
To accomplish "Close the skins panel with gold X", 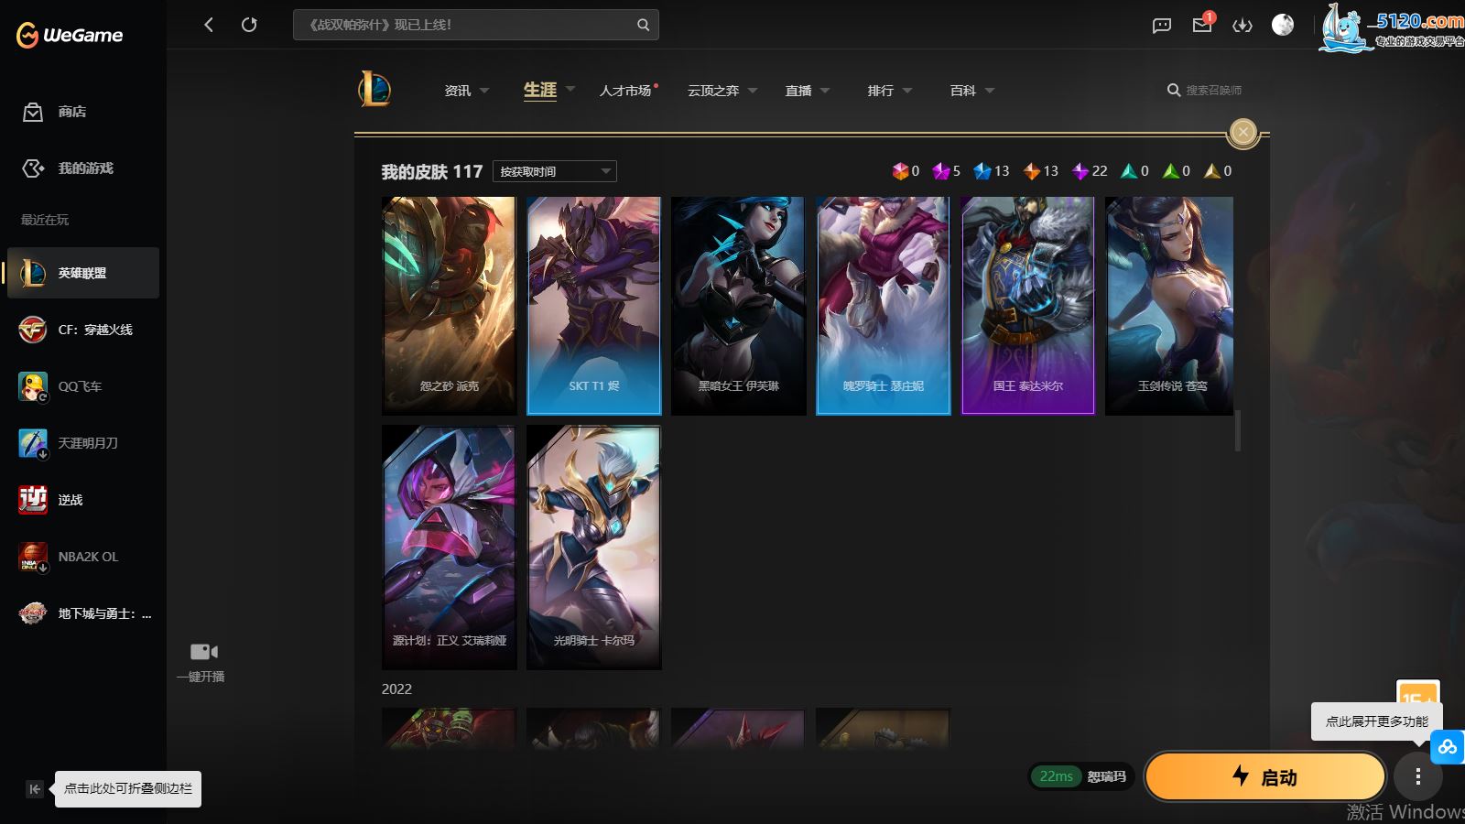I will [1243, 133].
